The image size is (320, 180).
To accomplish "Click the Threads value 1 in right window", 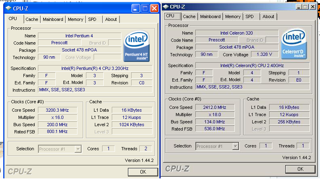I will 303,146.
